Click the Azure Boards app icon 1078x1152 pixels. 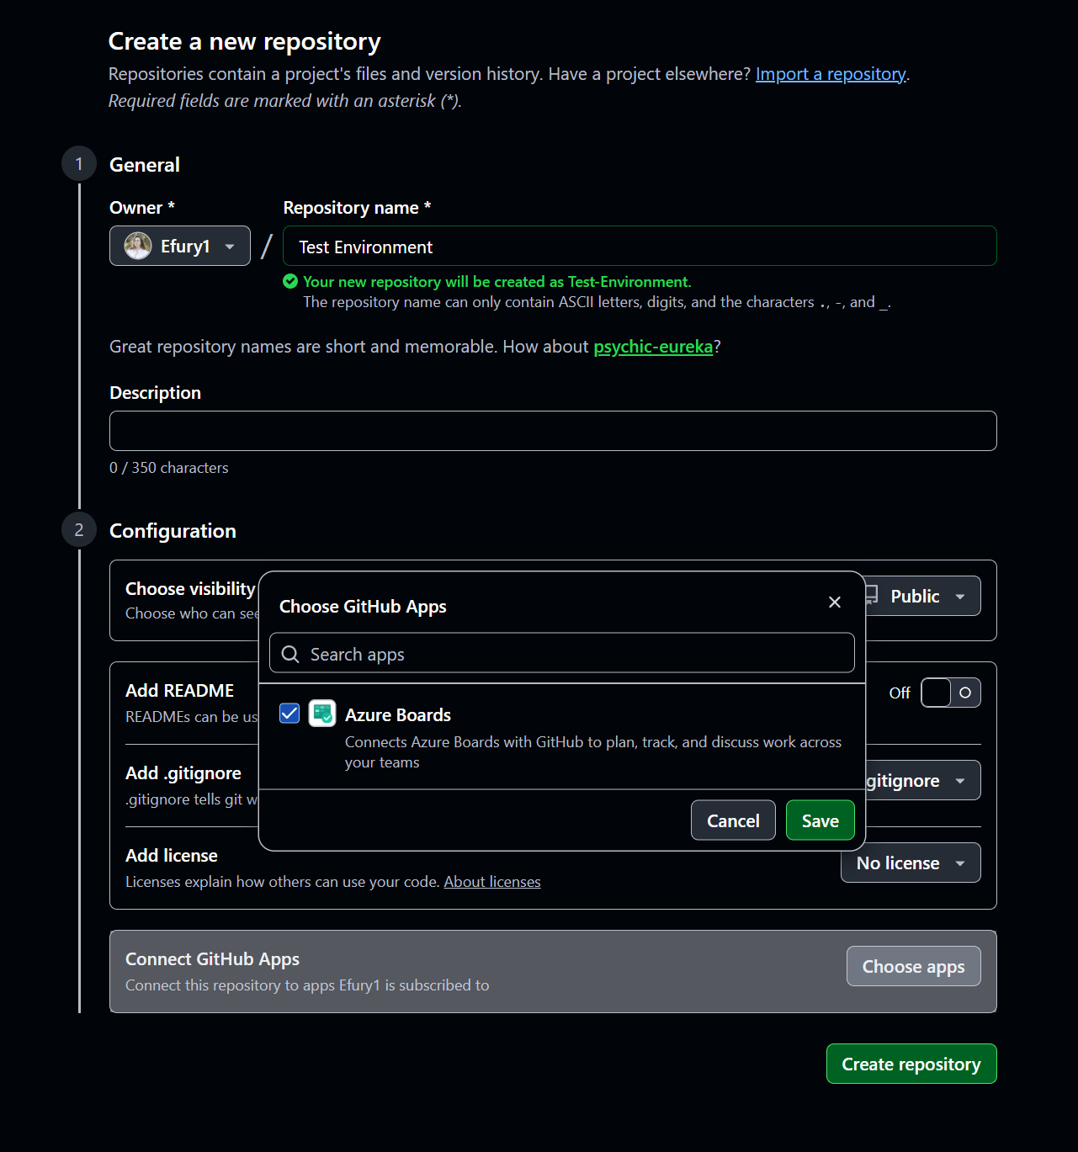point(322,714)
